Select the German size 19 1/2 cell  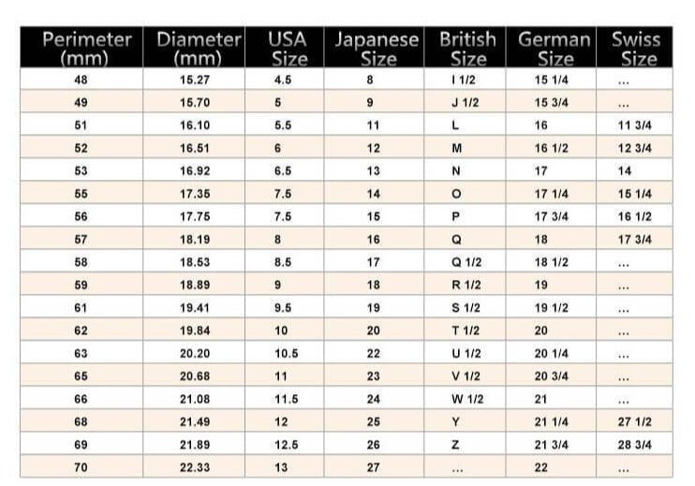point(552,308)
